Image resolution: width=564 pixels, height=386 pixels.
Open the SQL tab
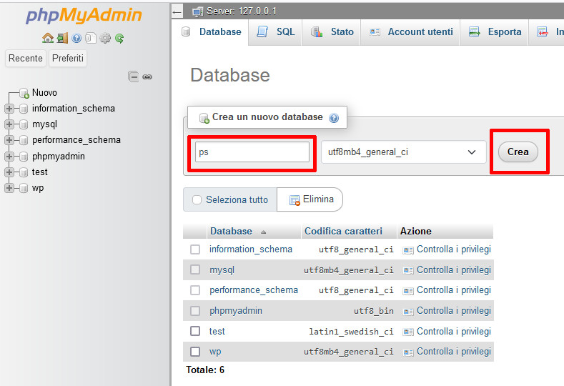coord(276,32)
